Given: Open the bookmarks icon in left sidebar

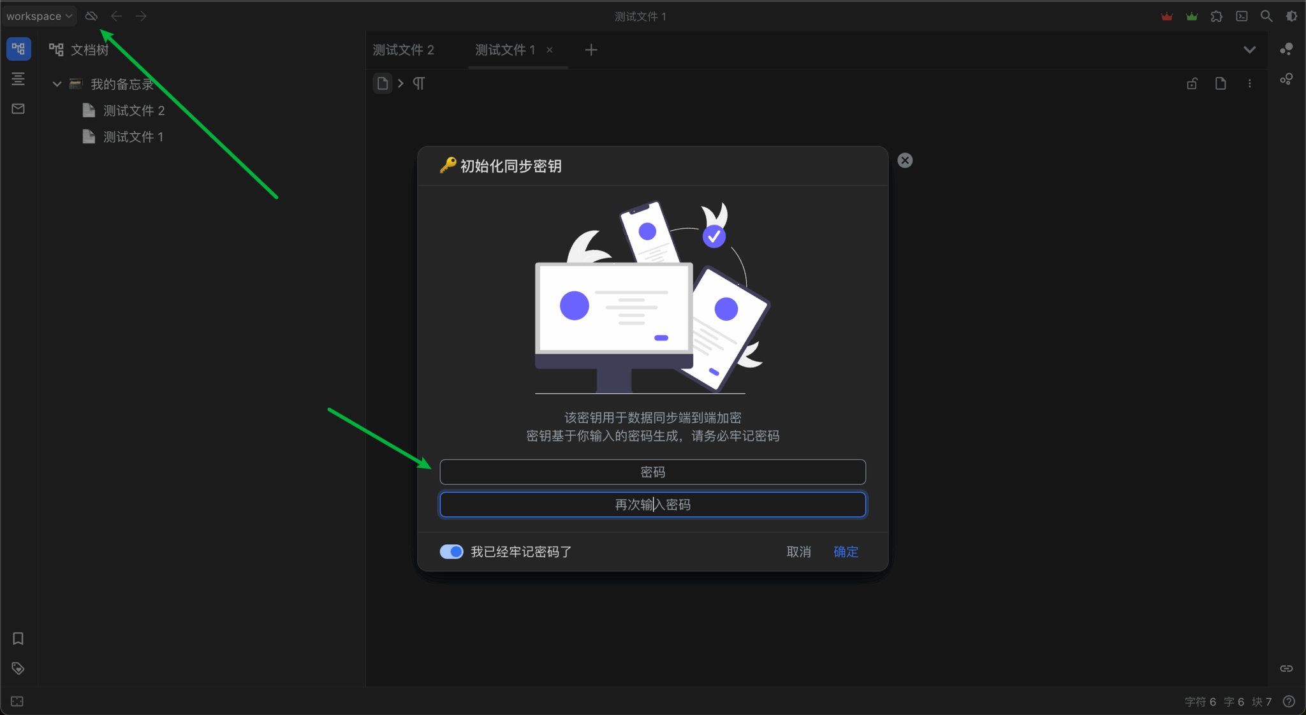Looking at the screenshot, I should 18,639.
